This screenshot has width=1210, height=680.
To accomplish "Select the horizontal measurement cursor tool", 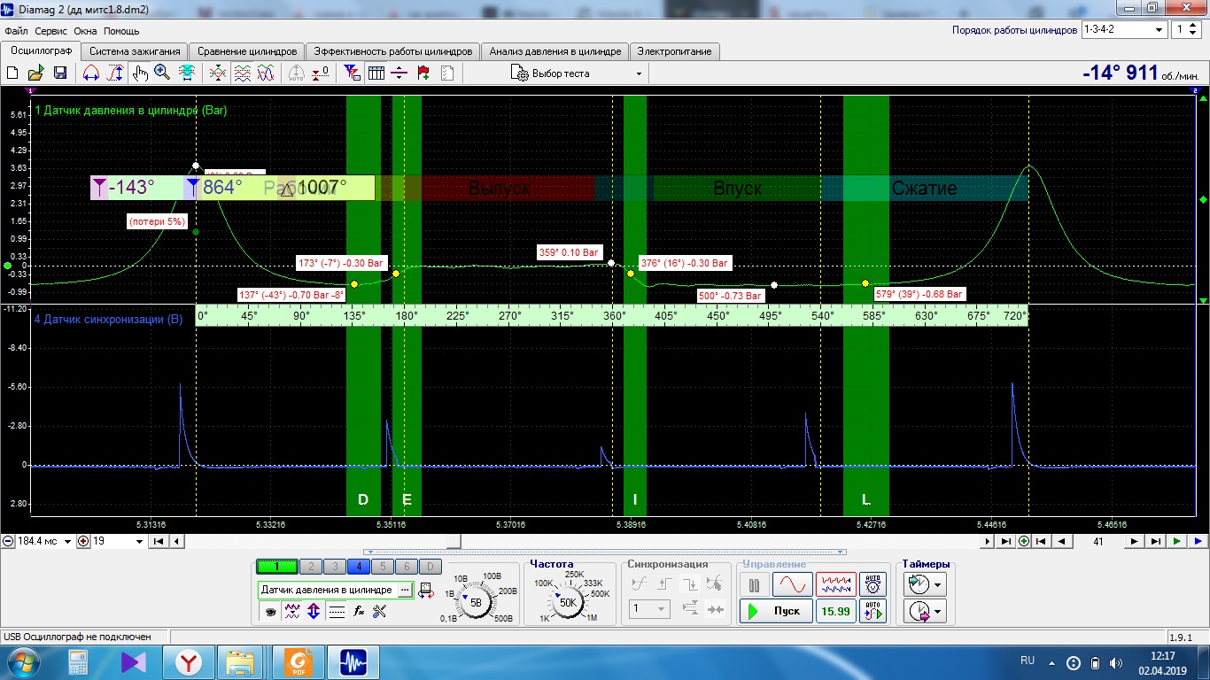I will coord(90,73).
